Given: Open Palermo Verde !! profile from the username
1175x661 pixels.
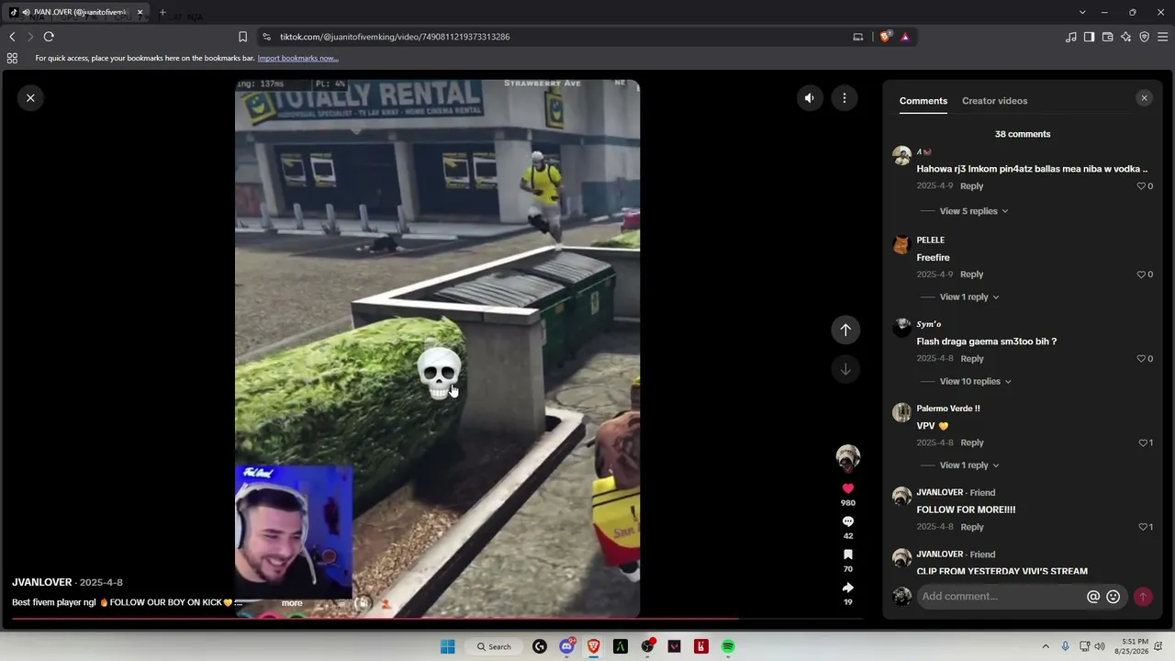Looking at the screenshot, I should point(948,409).
